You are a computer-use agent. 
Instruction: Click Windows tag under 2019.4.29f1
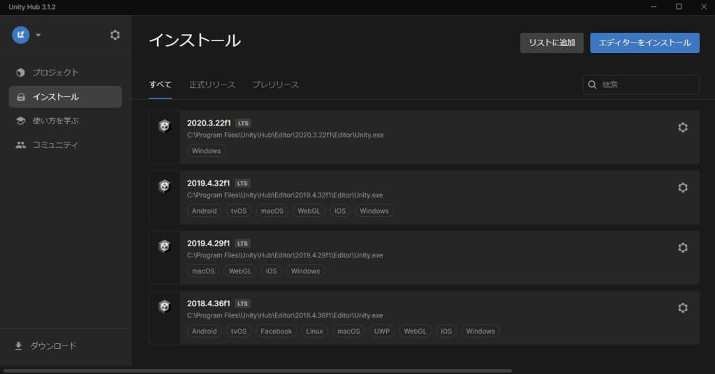(x=305, y=271)
